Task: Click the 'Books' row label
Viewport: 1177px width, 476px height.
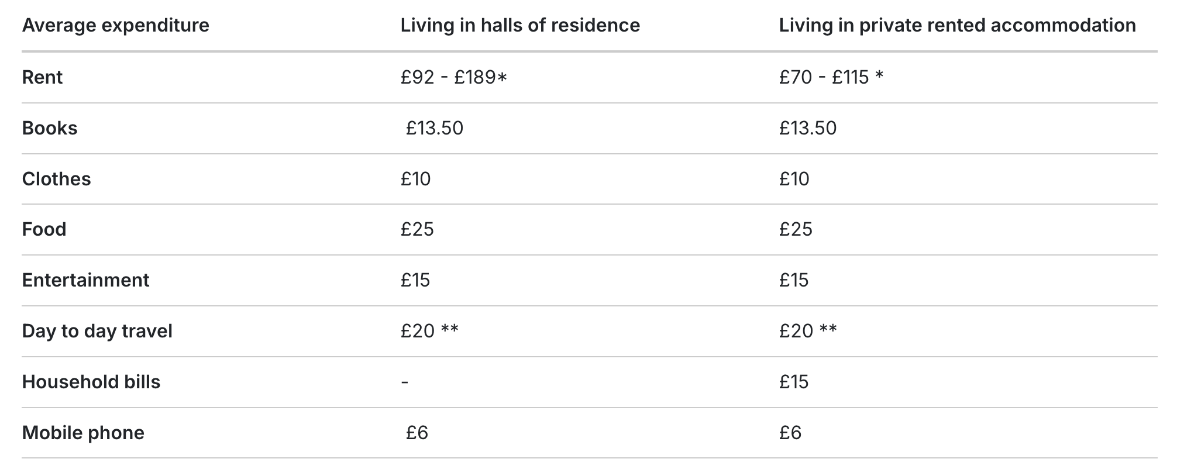Action: pos(50,128)
